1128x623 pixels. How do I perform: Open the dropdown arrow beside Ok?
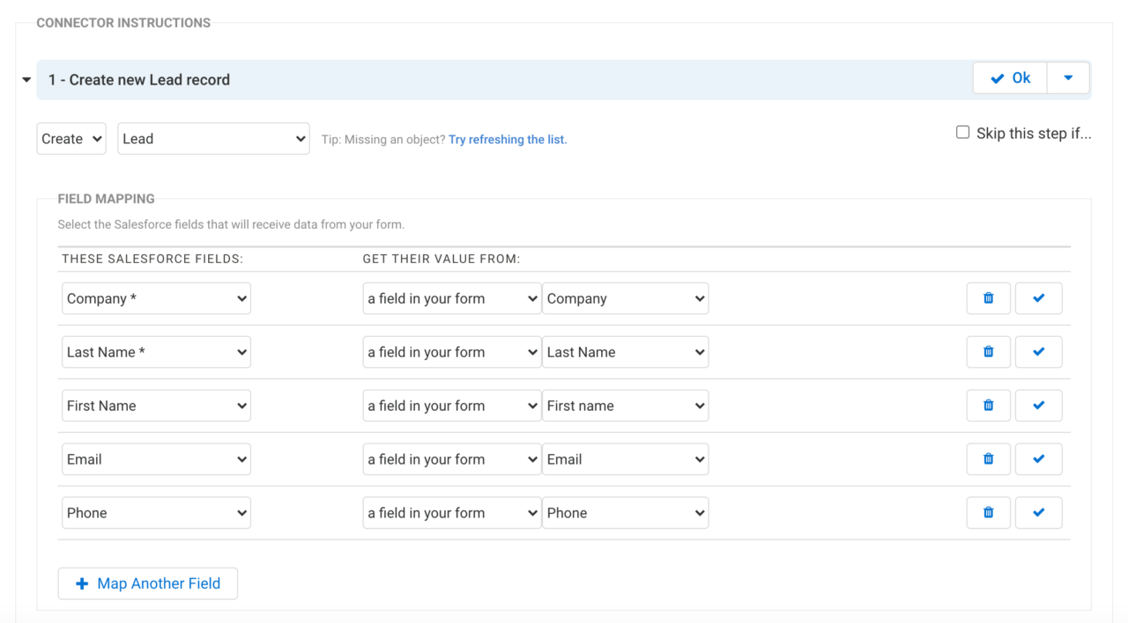click(1068, 77)
